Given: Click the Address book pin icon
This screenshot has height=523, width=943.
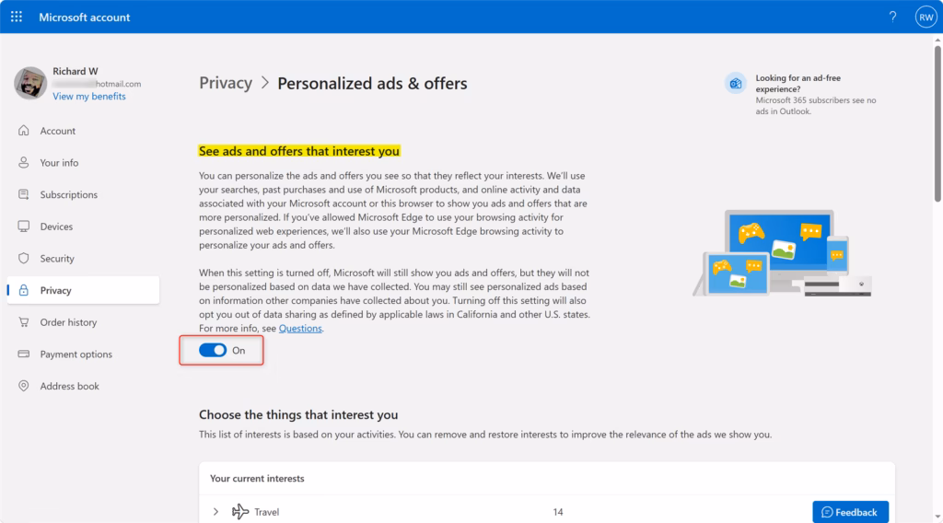Looking at the screenshot, I should pyautogui.click(x=23, y=386).
